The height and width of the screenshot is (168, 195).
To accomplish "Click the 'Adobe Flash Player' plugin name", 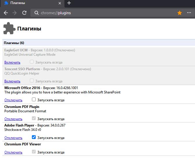I will point(19,125).
